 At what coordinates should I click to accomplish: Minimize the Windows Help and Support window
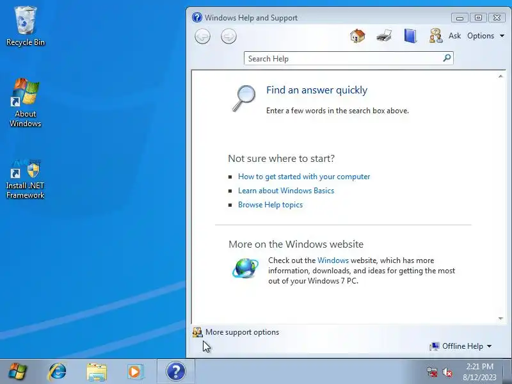pos(460,18)
